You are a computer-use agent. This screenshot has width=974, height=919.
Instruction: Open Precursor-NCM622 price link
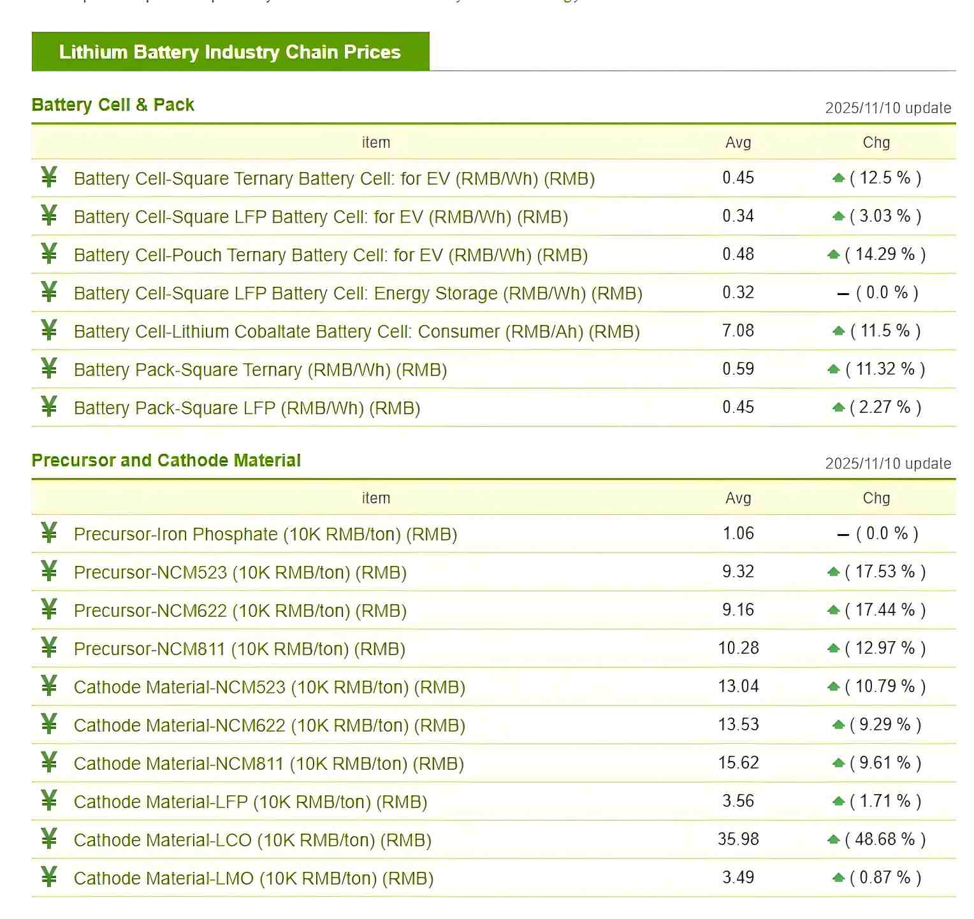pos(240,611)
